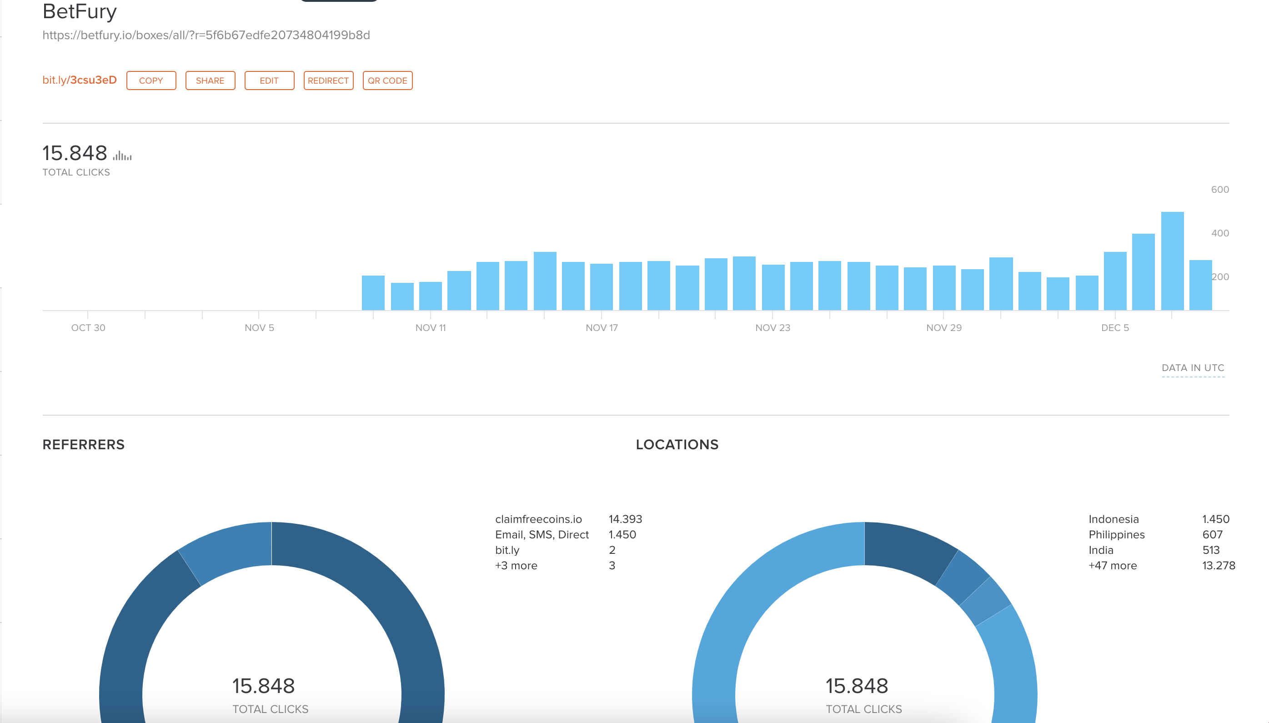
Task: Click the 600 y-axis label
Action: [1219, 190]
